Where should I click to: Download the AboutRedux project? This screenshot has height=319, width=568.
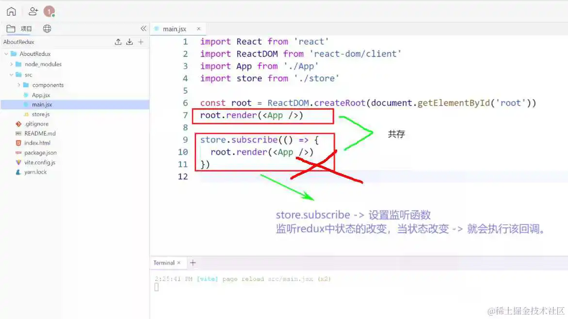[x=130, y=42]
